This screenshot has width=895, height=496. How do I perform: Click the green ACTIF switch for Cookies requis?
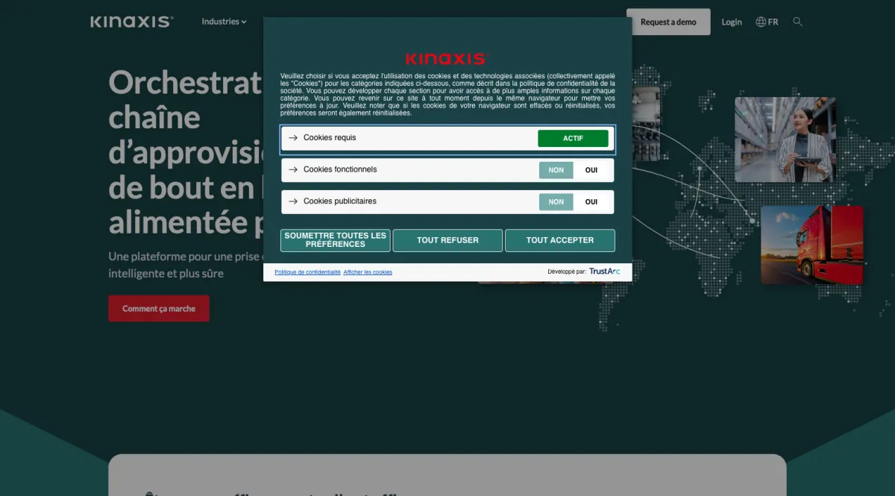573,138
